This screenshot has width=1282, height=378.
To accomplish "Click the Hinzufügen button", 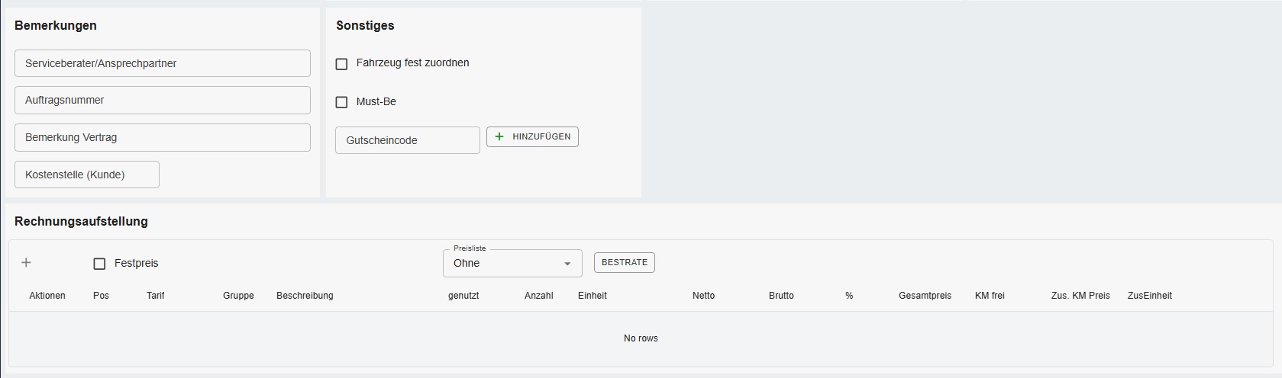I will click(532, 137).
